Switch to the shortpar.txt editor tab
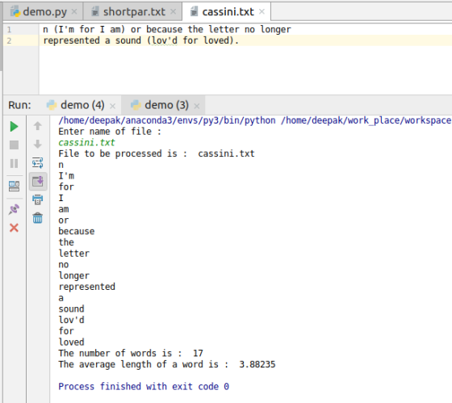452x403 pixels. (132, 12)
